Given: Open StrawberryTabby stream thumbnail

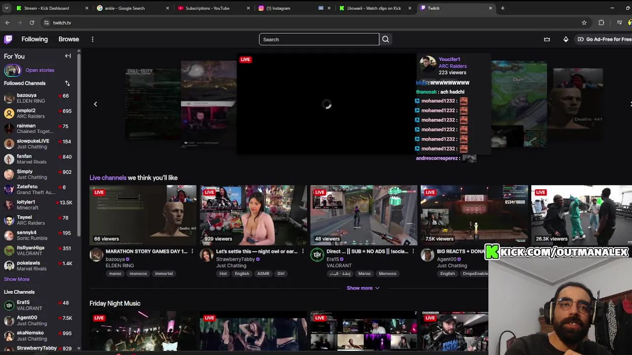Looking at the screenshot, I should tap(253, 215).
